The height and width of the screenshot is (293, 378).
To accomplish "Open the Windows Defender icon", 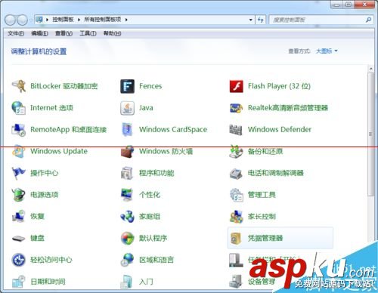I will (237, 130).
